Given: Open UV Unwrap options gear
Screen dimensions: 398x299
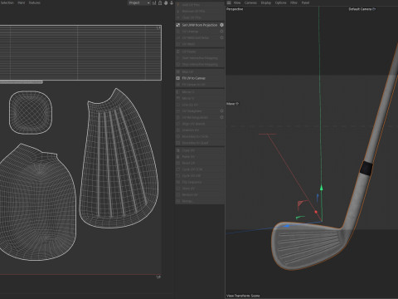Looking at the screenshot, I should pyautogui.click(x=221, y=32).
